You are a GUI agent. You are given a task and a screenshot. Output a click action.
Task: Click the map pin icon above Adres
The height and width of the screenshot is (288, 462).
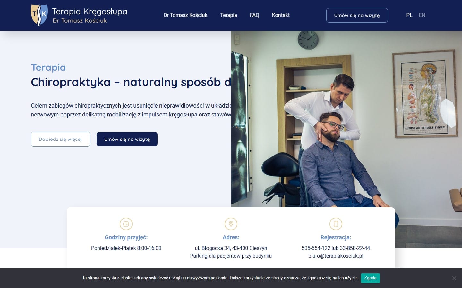[x=231, y=224]
